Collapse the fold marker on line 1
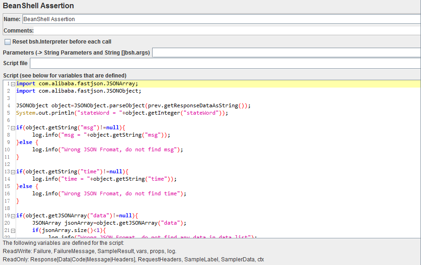 (13, 84)
